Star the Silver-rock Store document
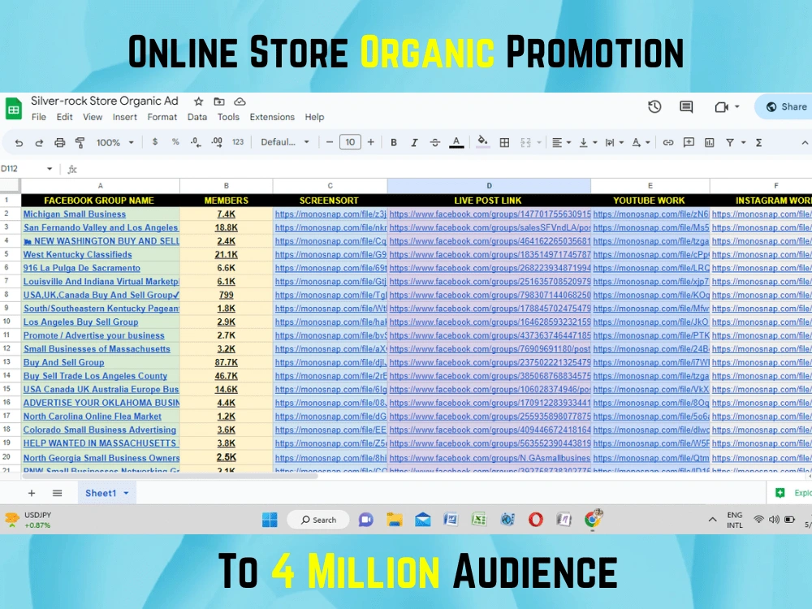Image resolution: width=812 pixels, height=609 pixels. pyautogui.click(x=198, y=101)
